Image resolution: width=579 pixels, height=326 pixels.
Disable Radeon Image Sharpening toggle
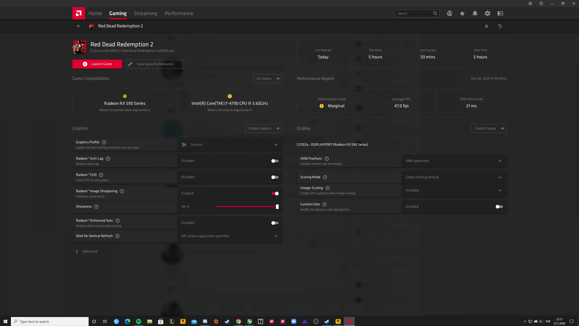pyautogui.click(x=275, y=193)
